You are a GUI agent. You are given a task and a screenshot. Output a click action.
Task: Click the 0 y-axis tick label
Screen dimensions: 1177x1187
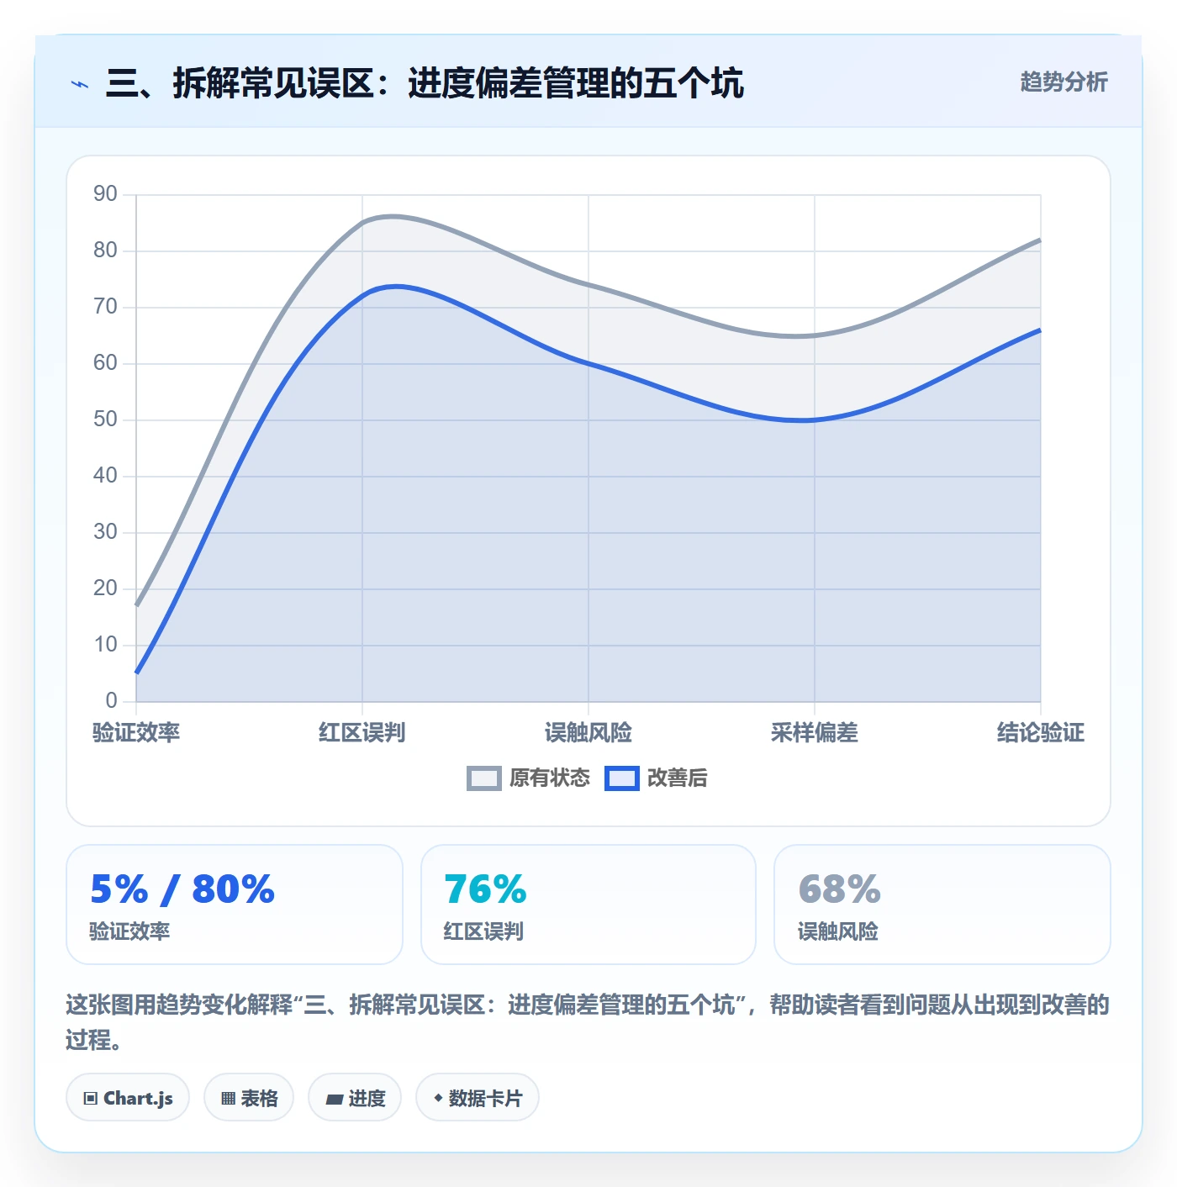(112, 701)
